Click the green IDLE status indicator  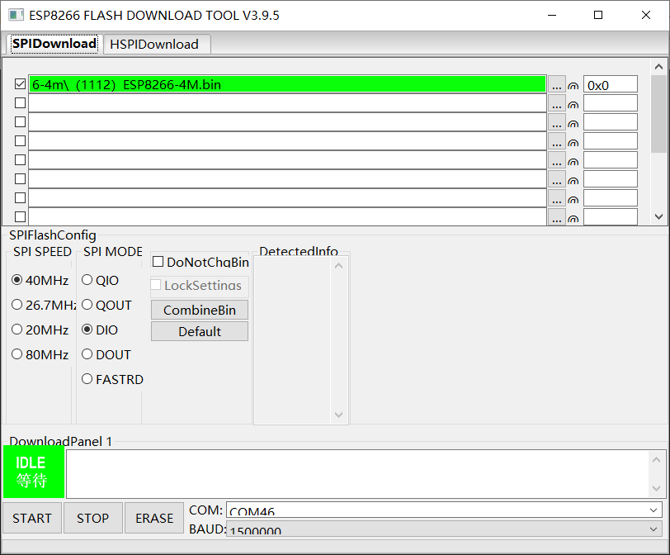tap(34, 472)
